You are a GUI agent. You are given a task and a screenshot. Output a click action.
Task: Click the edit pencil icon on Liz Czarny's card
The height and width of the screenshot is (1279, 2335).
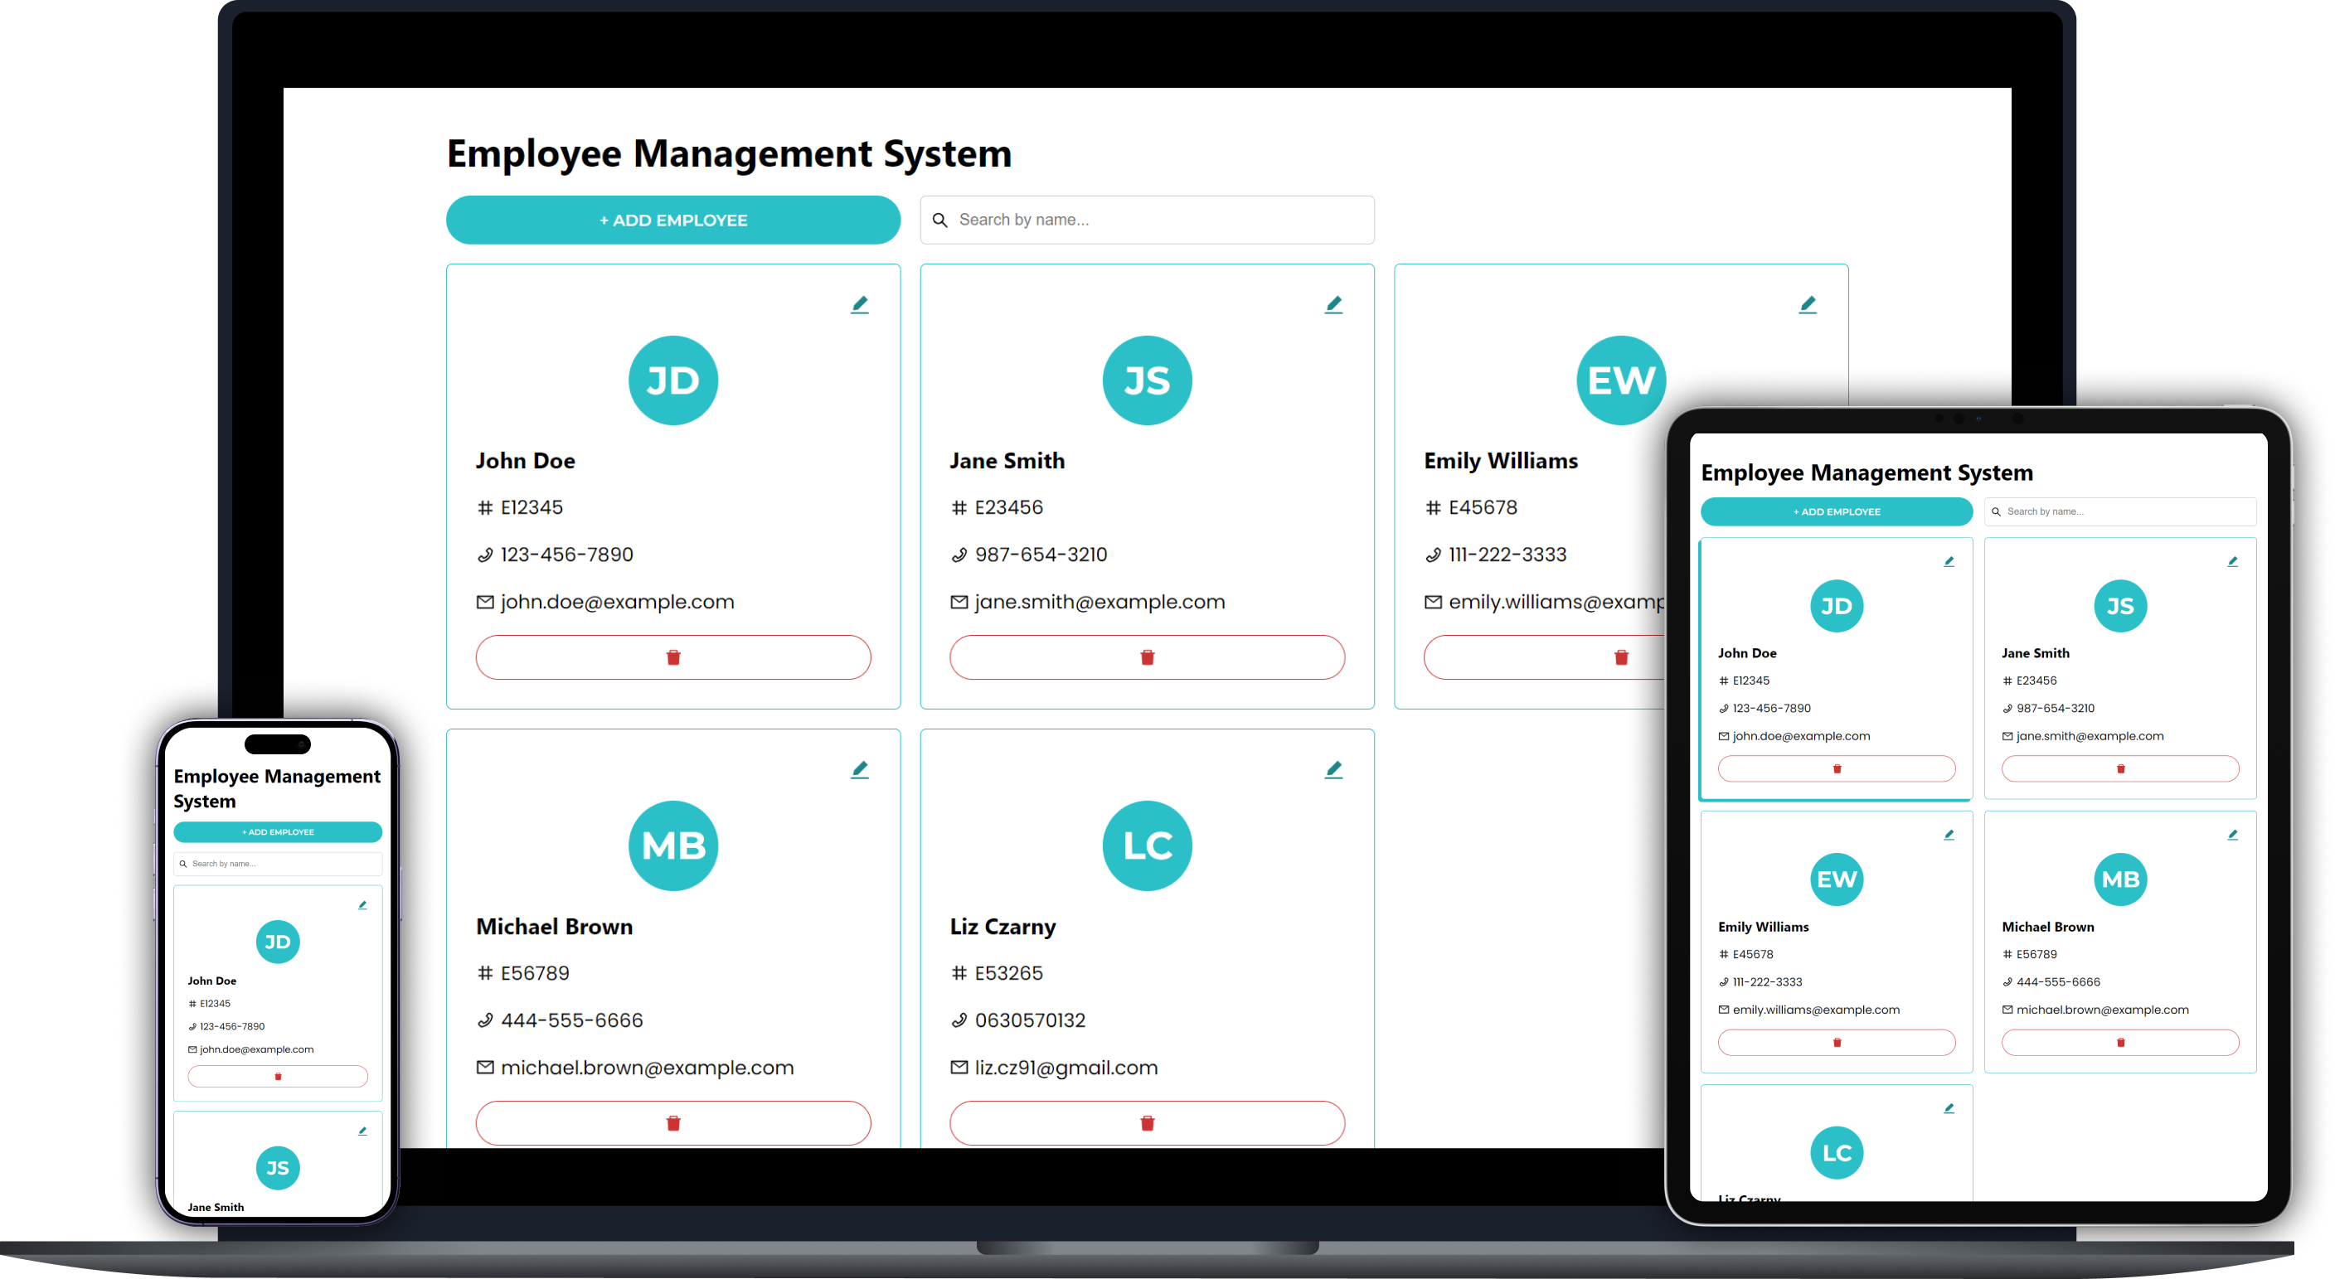pyautogui.click(x=1337, y=767)
